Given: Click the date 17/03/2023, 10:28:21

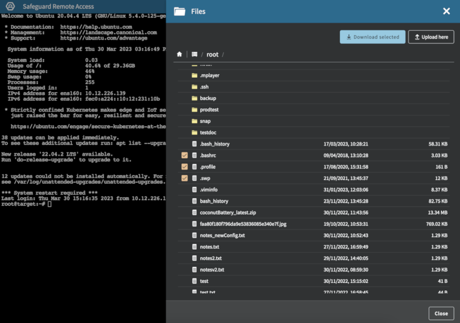Looking at the screenshot, I should point(346,144).
